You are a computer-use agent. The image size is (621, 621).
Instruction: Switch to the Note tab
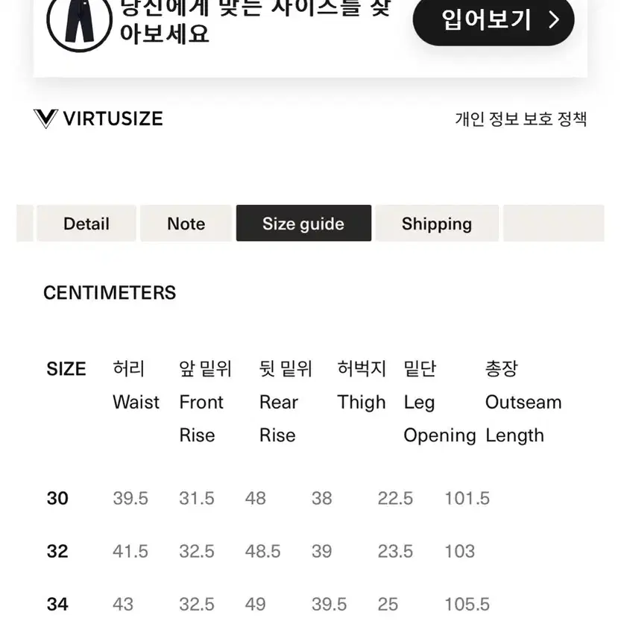pyautogui.click(x=186, y=224)
